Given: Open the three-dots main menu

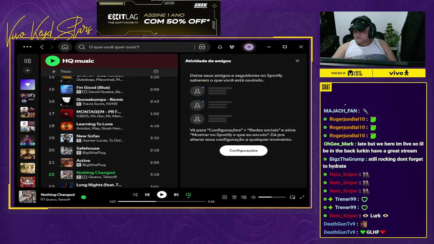Looking at the screenshot, I should 27,47.
